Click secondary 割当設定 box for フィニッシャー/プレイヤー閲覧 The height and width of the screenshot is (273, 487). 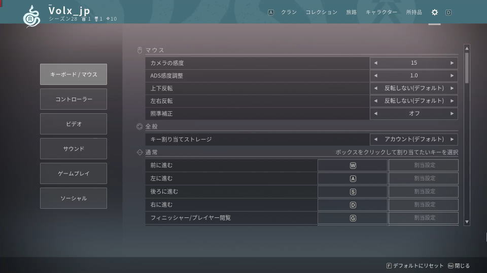[423, 218]
